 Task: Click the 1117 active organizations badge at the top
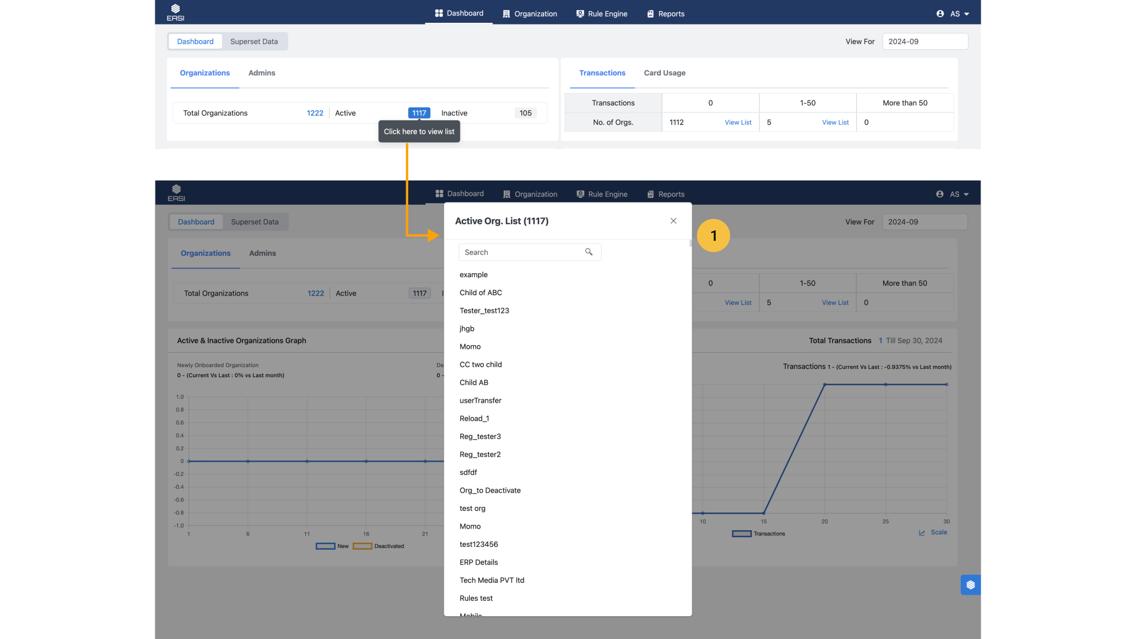(419, 113)
